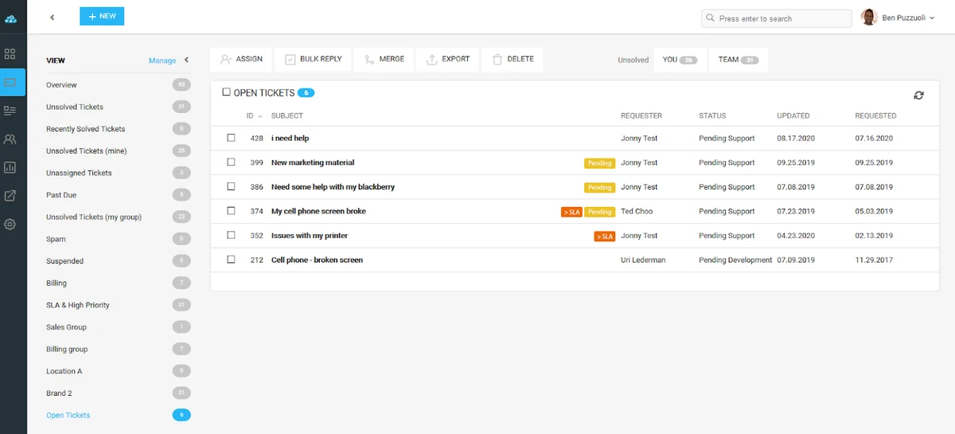
Task: Click the cloud logo at top left
Action: (x=10, y=19)
